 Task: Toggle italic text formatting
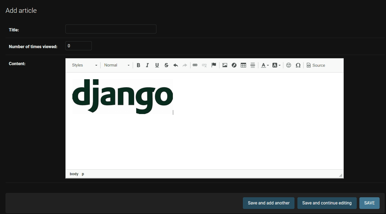pyautogui.click(x=147, y=65)
